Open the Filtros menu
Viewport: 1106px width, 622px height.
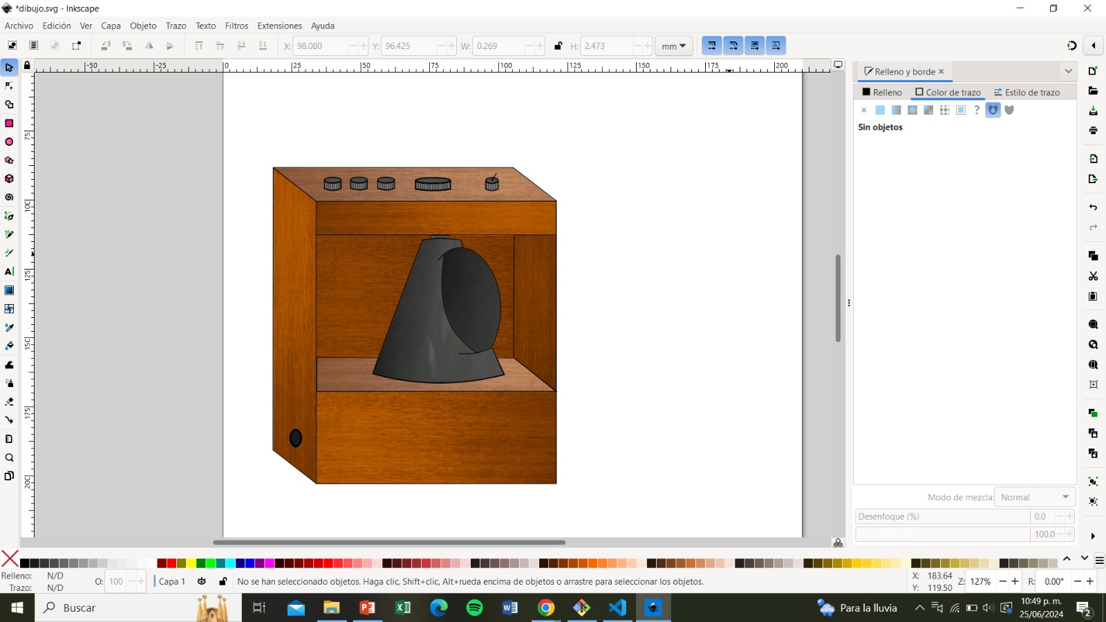(236, 26)
